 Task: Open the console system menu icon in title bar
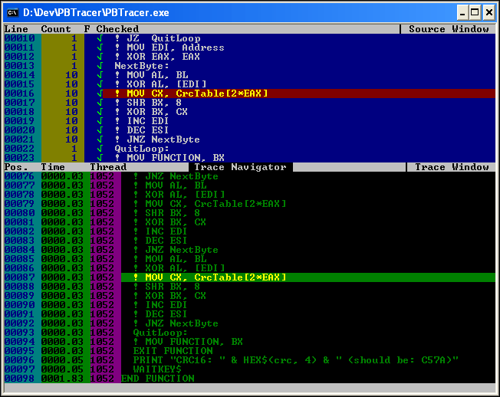point(13,13)
